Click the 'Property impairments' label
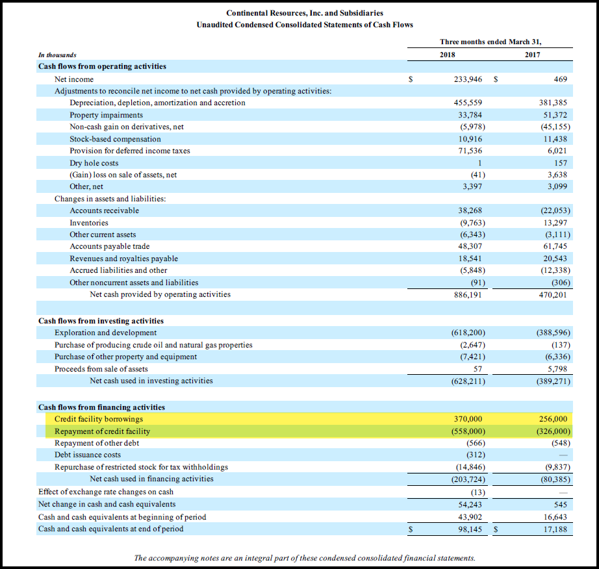The image size is (599, 569). click(106, 115)
